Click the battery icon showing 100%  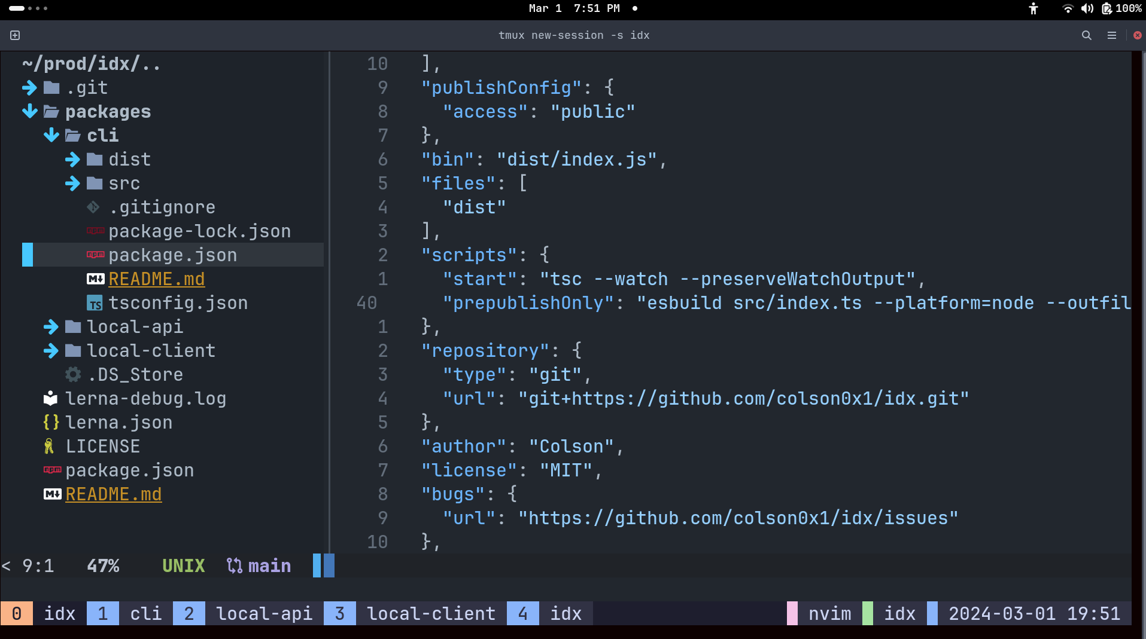1107,8
